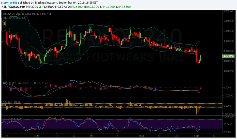The height and width of the screenshot is (139, 237).
Task: Click the Sep date label on time axis
Action: [x=196, y=135]
